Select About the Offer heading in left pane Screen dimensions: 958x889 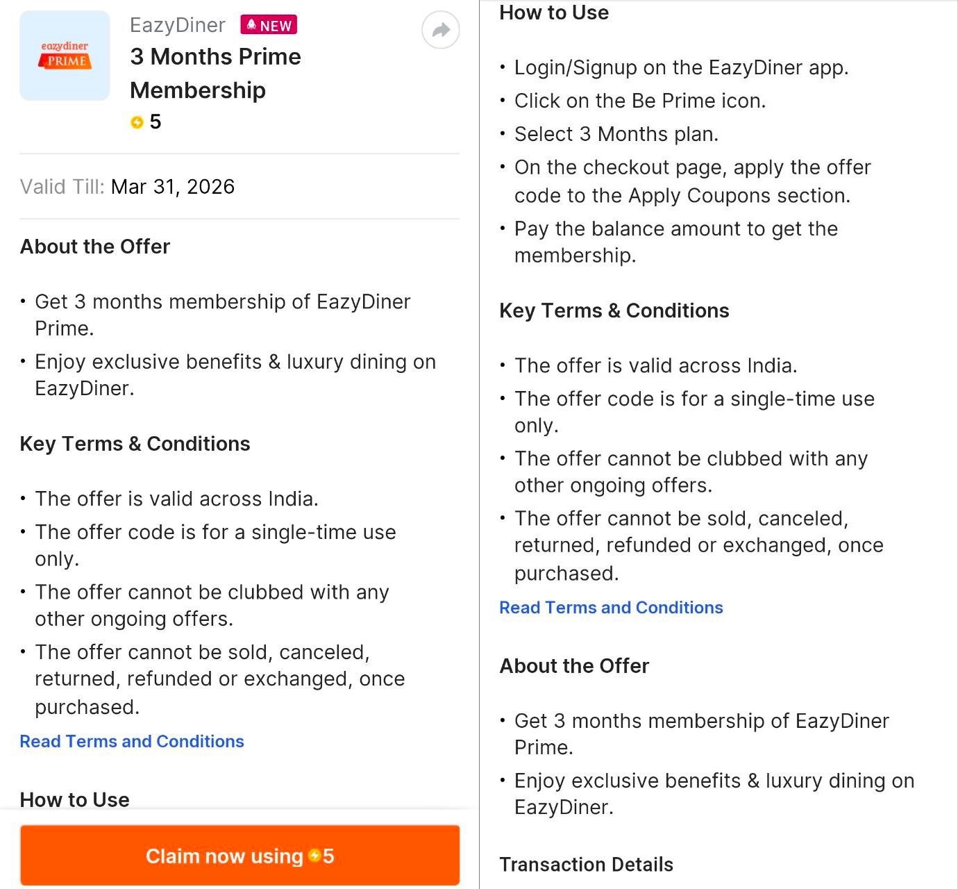coord(95,247)
